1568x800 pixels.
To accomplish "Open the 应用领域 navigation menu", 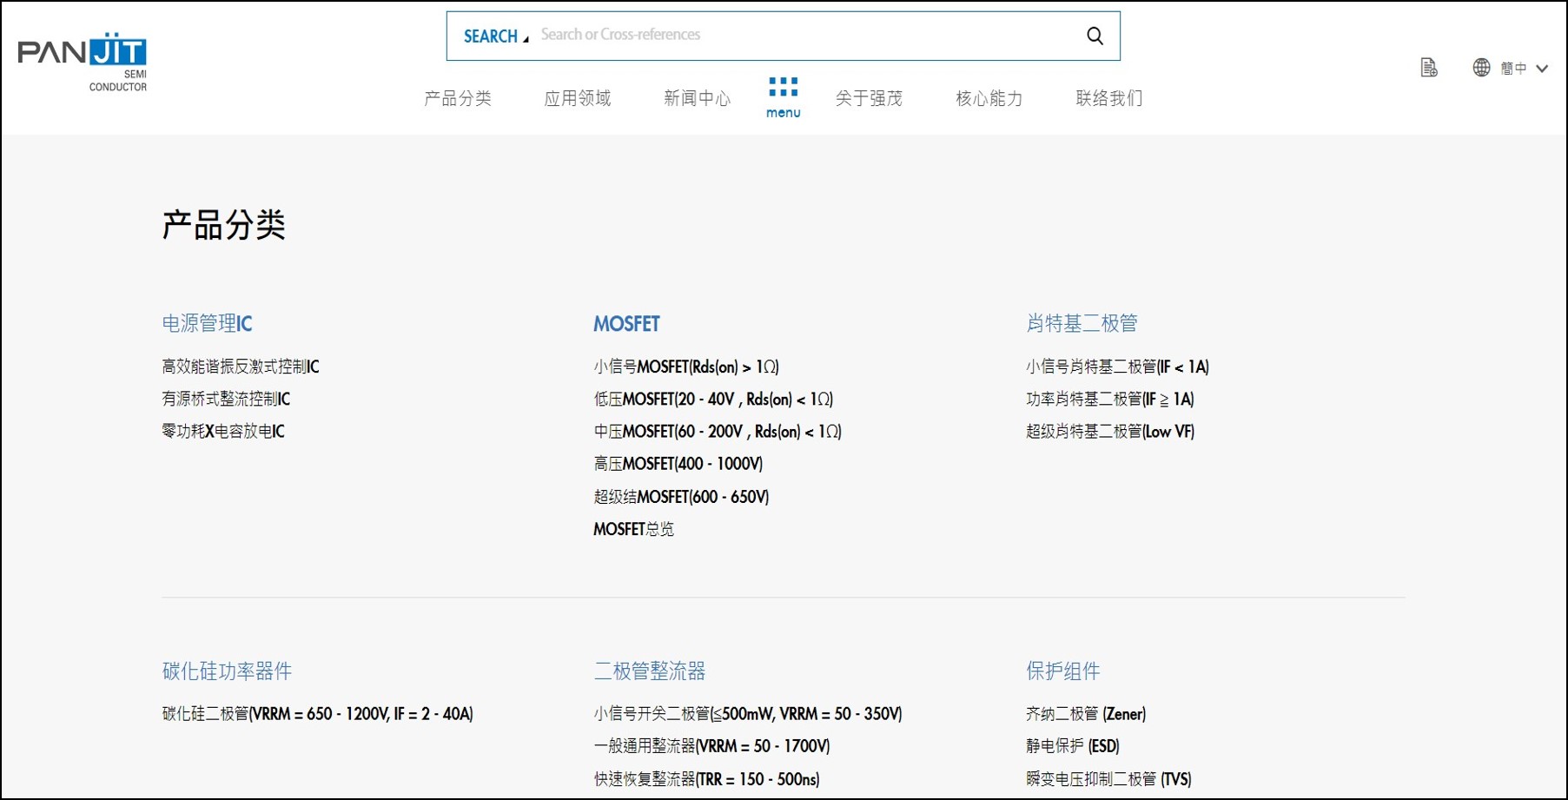I will tap(578, 98).
